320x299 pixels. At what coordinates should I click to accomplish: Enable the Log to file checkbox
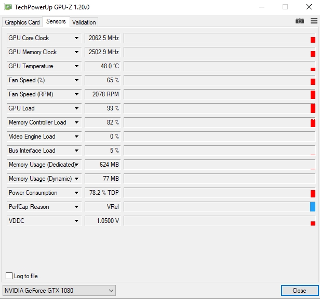[x=9, y=276]
